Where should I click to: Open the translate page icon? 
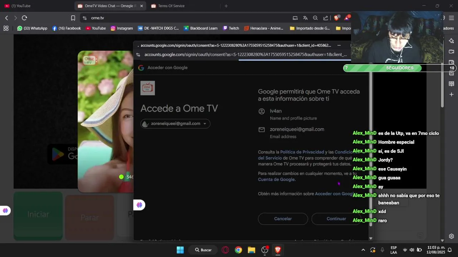tap(305, 18)
